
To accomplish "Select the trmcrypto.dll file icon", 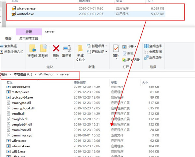I will pos(8,103).
